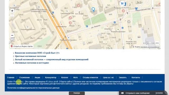The image size is (169, 95).
Task: Open Натяжные потолки в коттедже link
Action: [x=32, y=63]
